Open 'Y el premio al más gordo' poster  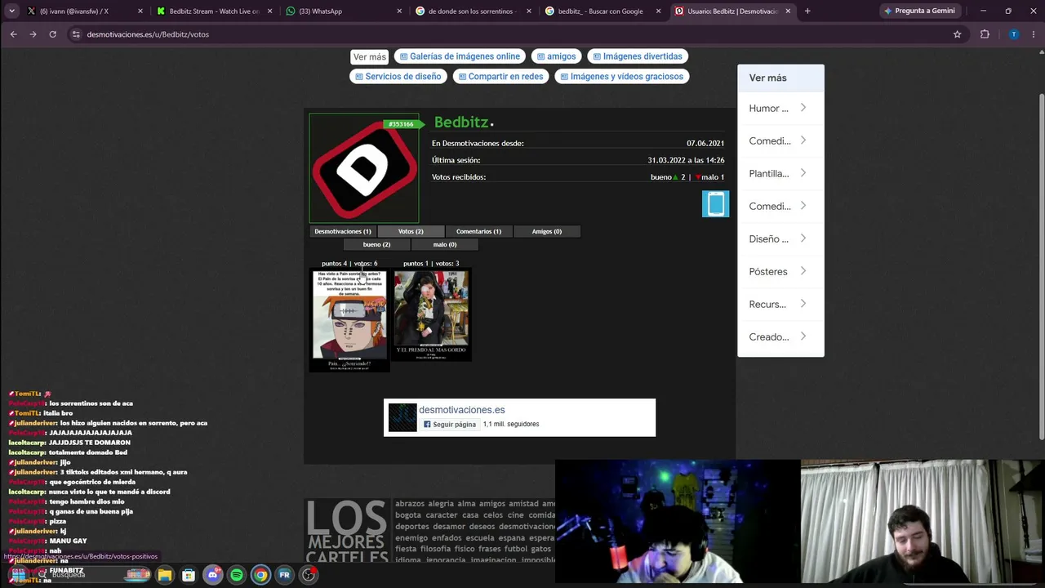pyautogui.click(x=431, y=316)
